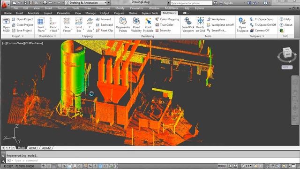
Task: Switch to the Home ribbon tab
Action: tap(7, 13)
